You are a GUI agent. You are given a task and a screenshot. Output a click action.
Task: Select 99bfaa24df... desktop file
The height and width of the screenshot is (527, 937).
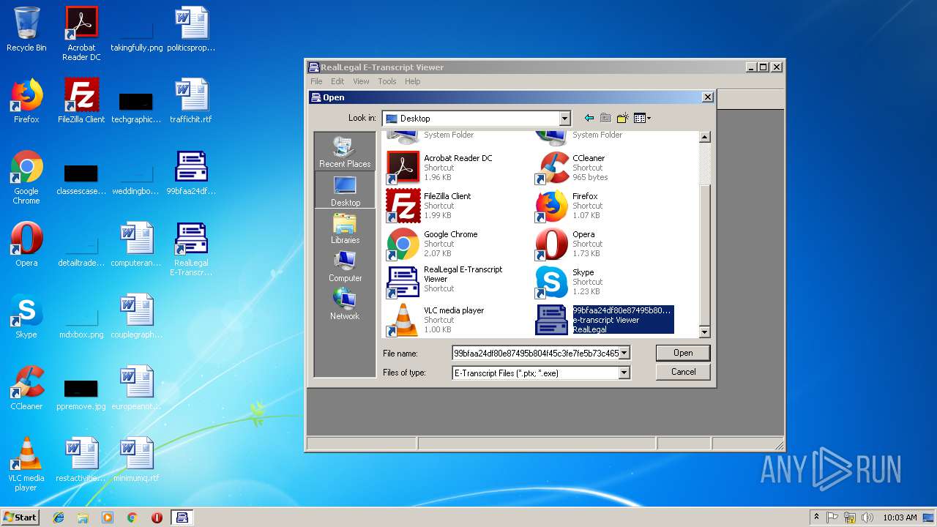[x=191, y=173]
